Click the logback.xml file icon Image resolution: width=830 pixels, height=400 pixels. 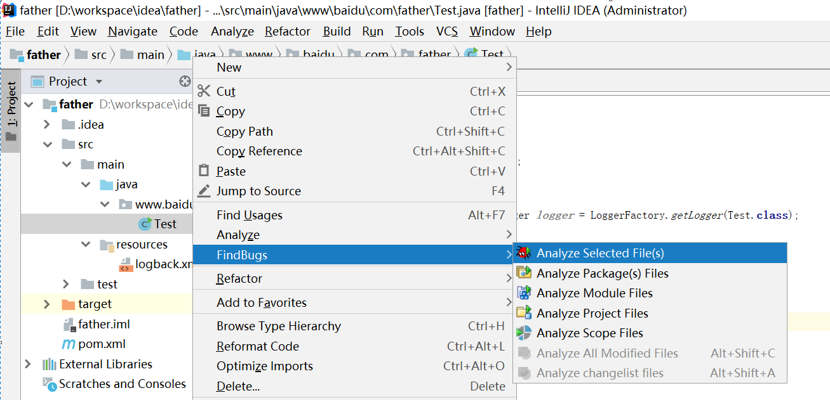click(x=125, y=264)
